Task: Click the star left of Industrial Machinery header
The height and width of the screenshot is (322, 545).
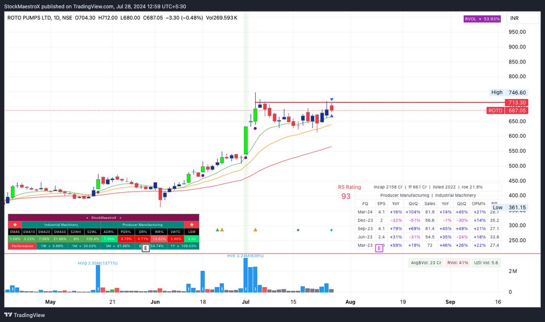Action: point(15,225)
